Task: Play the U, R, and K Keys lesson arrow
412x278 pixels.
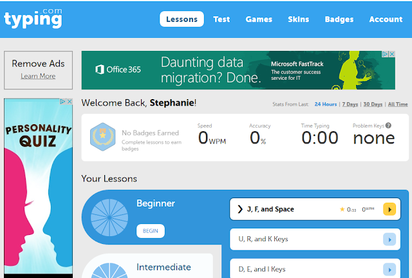Action: point(389,239)
